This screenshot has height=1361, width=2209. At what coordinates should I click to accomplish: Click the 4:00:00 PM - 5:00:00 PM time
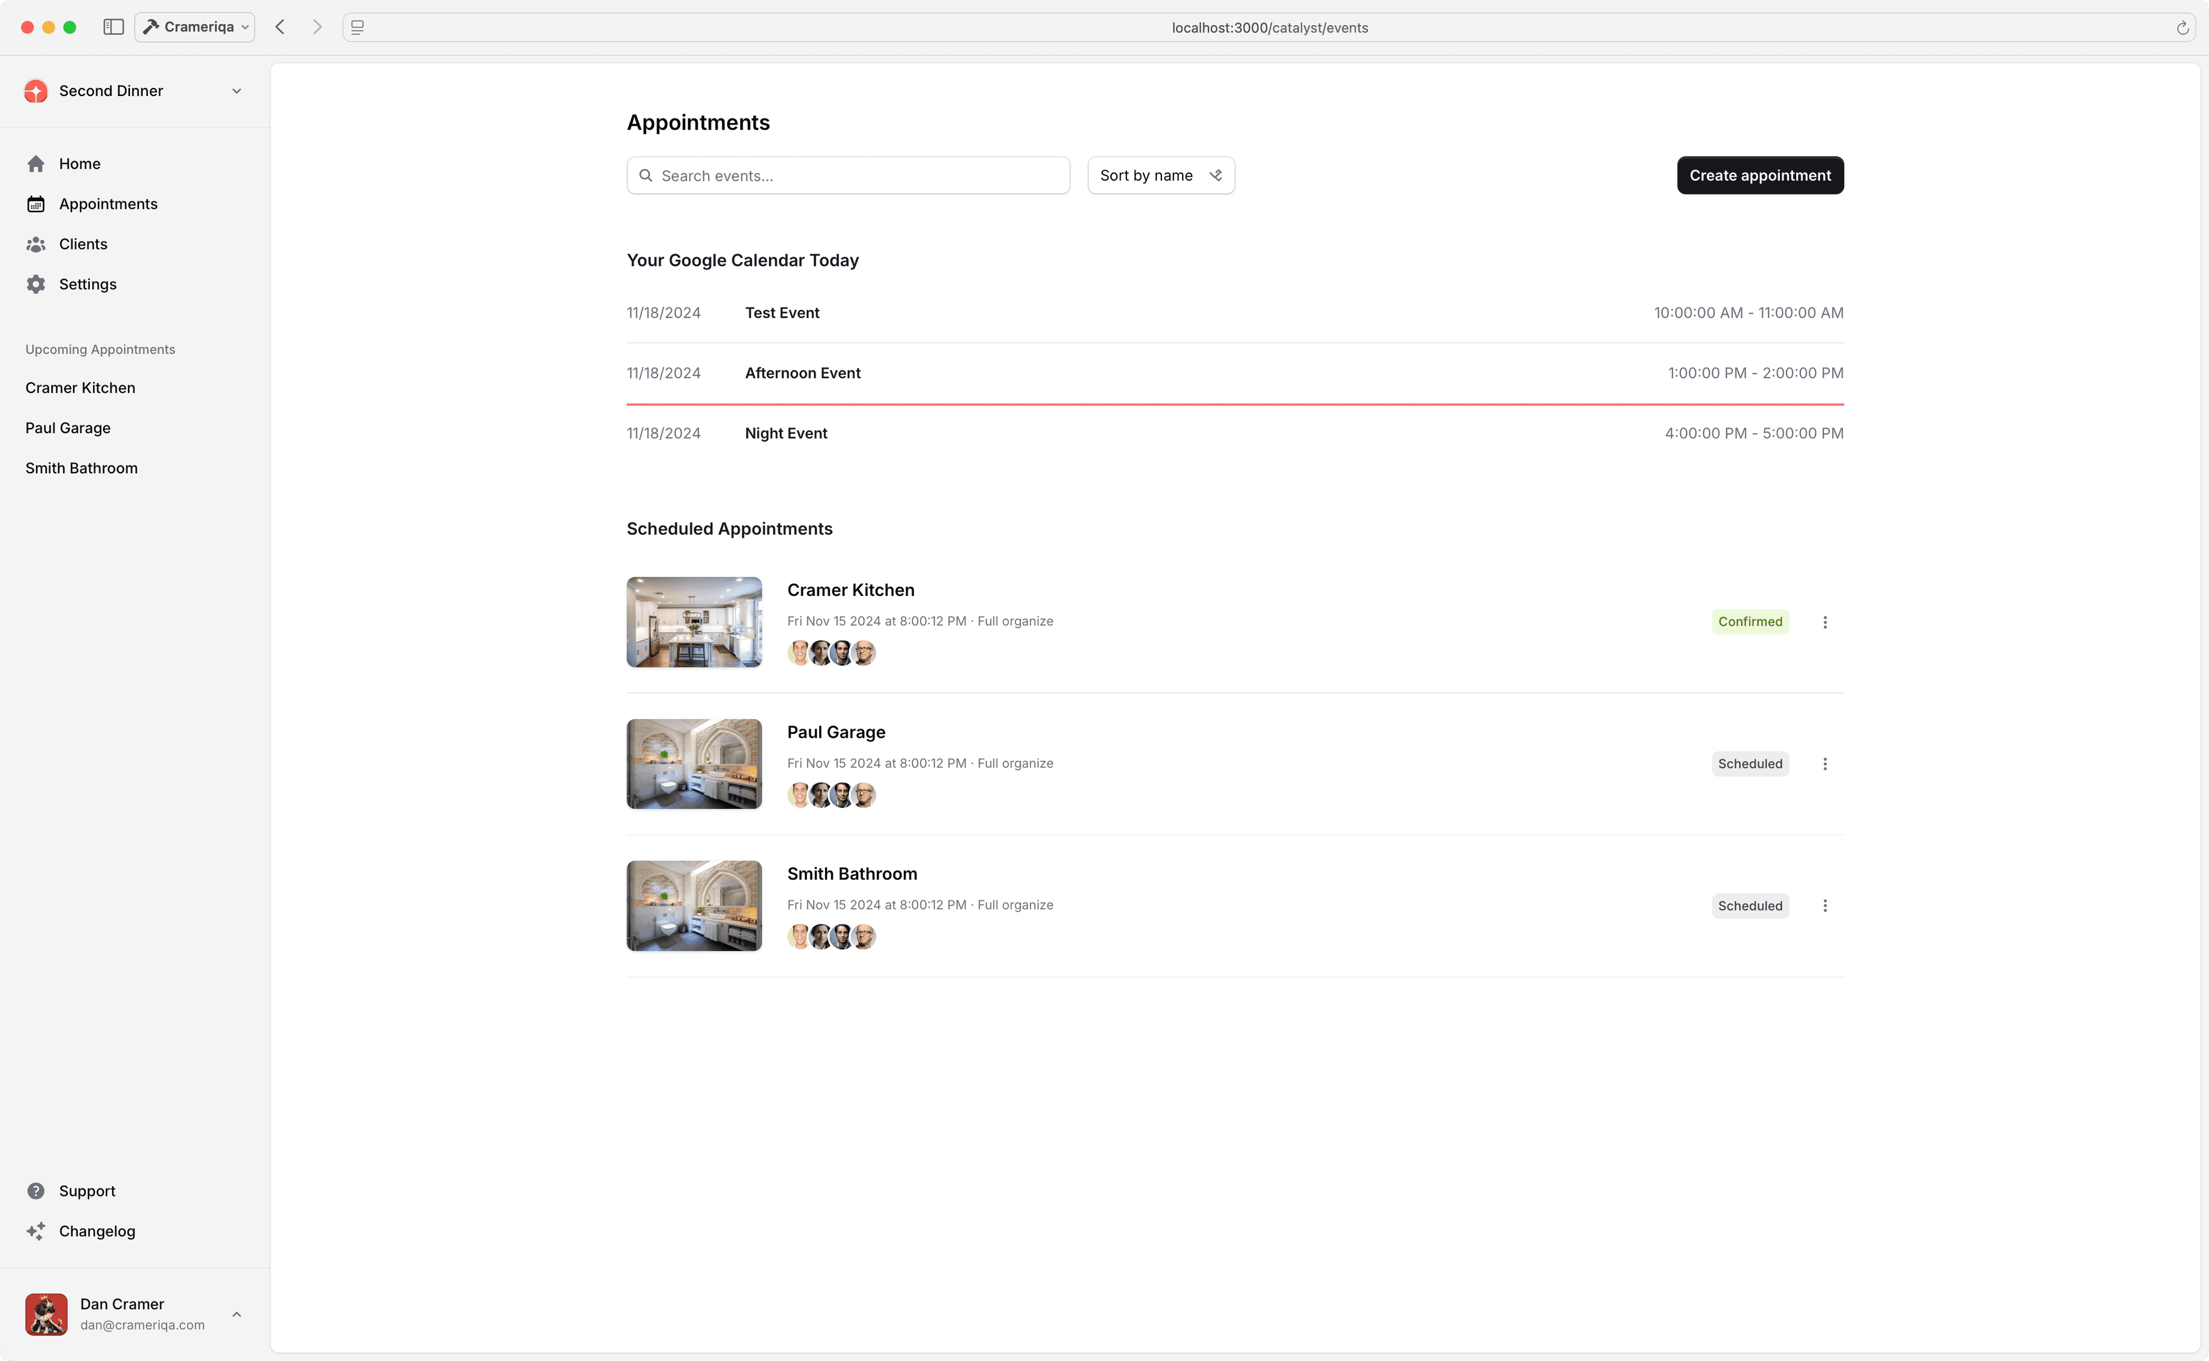click(1753, 434)
